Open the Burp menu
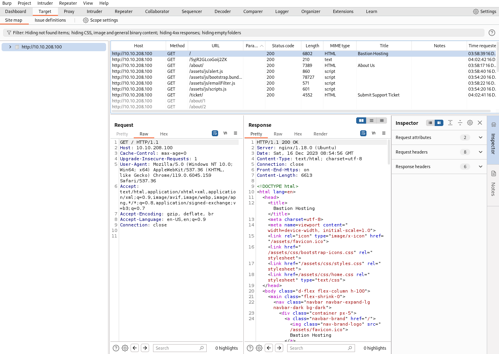Image resolution: width=499 pixels, height=354 pixels. click(x=7, y=3)
